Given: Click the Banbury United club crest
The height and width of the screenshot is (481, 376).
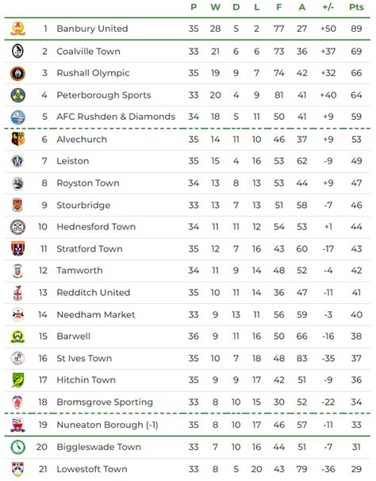Looking at the screenshot, I should click(17, 29).
